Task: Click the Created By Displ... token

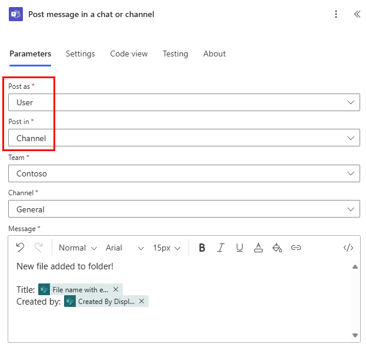Action: 106,301
